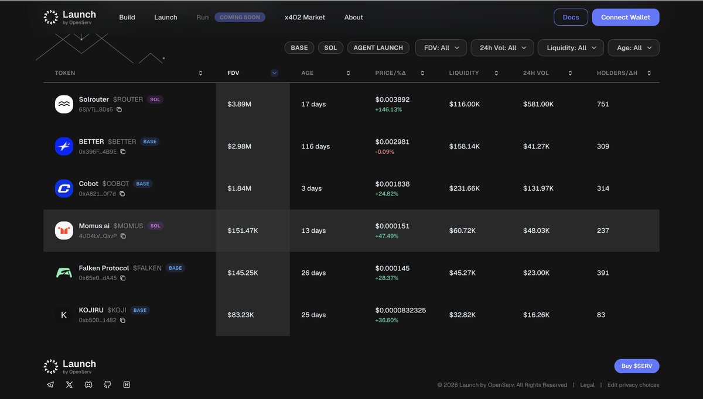
Task: Sort by PRICE/%Δ column arrows
Action: tap(422, 73)
